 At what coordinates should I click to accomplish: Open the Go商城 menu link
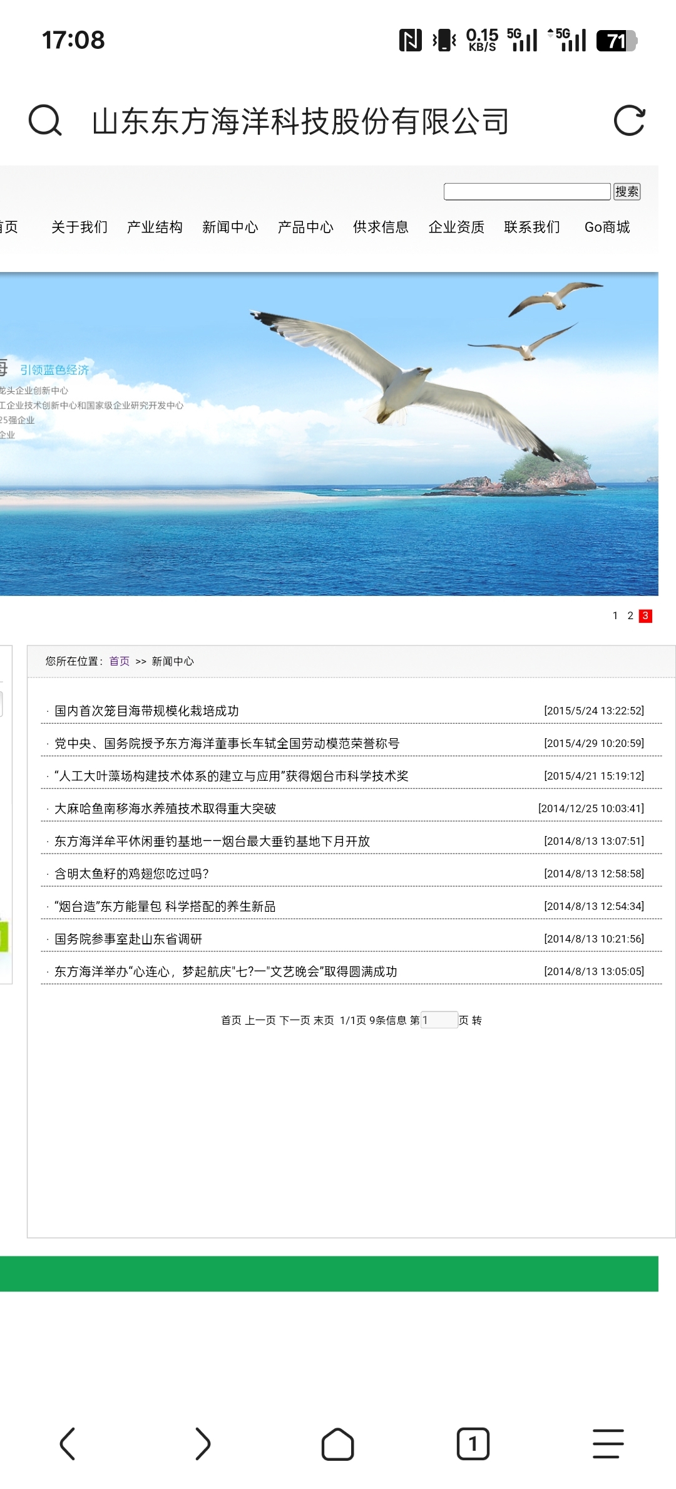pyautogui.click(x=607, y=227)
